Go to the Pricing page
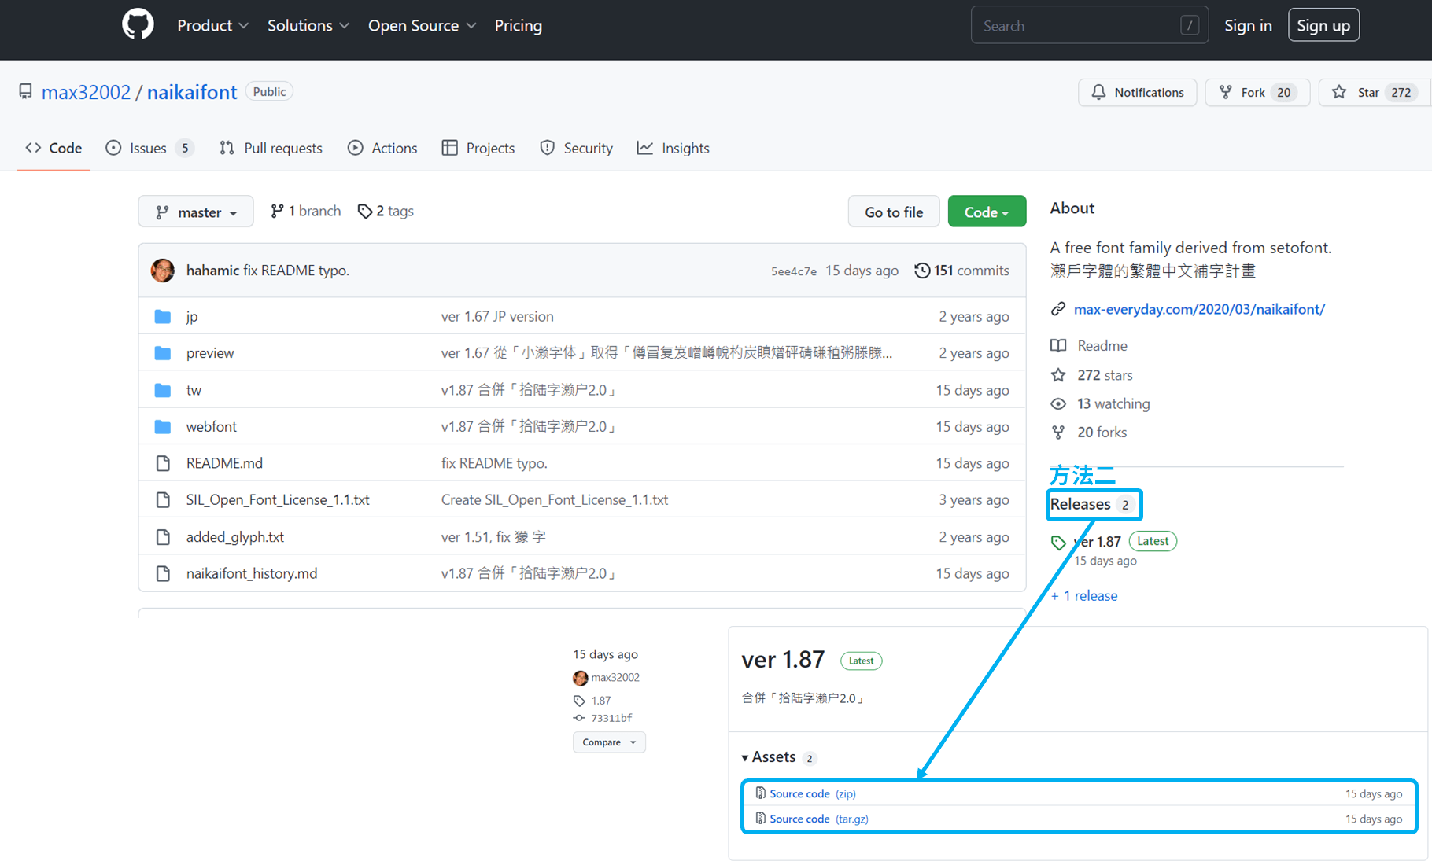 tap(518, 26)
